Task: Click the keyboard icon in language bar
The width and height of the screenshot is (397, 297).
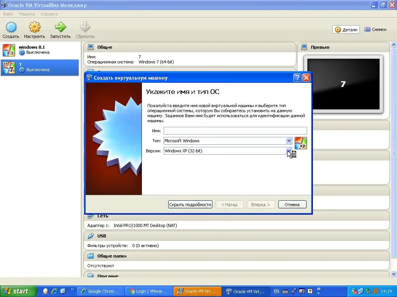Action: 285,292
